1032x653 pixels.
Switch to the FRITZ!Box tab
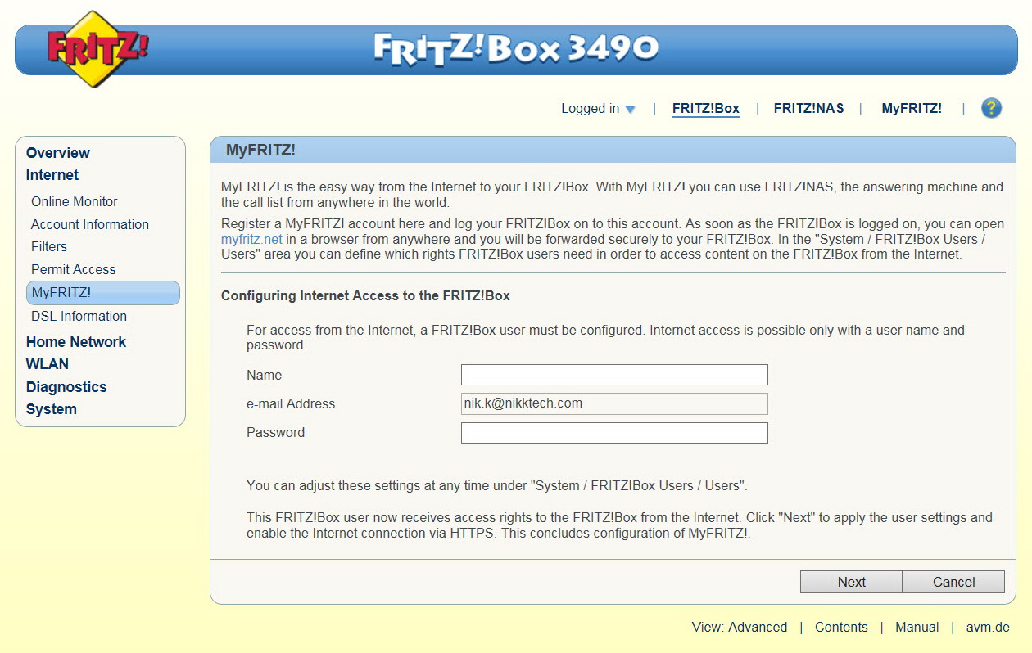(x=705, y=108)
